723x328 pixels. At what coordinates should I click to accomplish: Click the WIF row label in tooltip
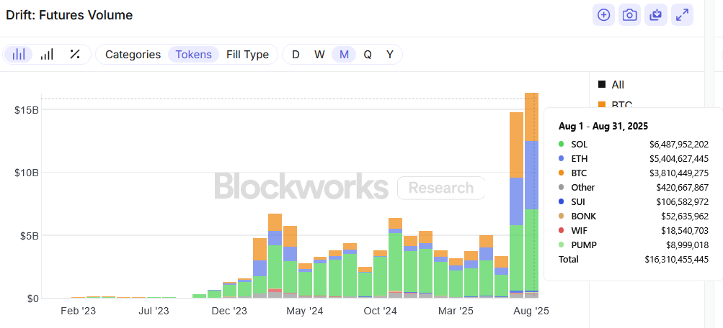coord(579,230)
